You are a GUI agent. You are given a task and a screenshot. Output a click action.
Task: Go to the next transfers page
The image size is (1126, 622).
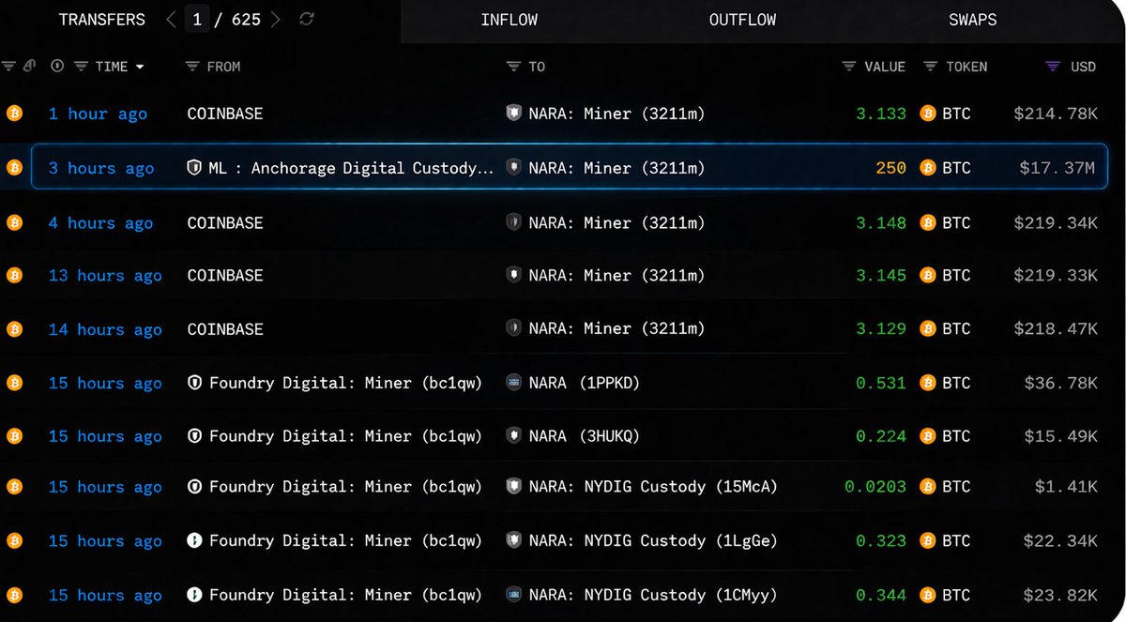(x=275, y=20)
